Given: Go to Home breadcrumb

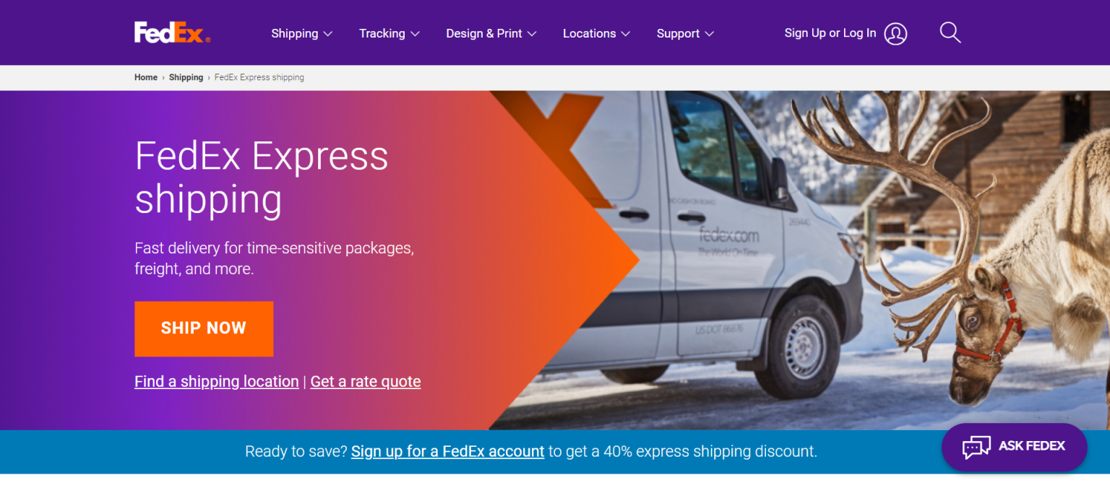Looking at the screenshot, I should tap(146, 77).
